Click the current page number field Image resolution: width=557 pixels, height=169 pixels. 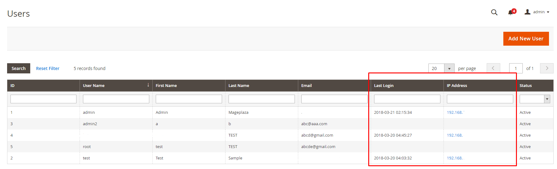[x=516, y=68]
